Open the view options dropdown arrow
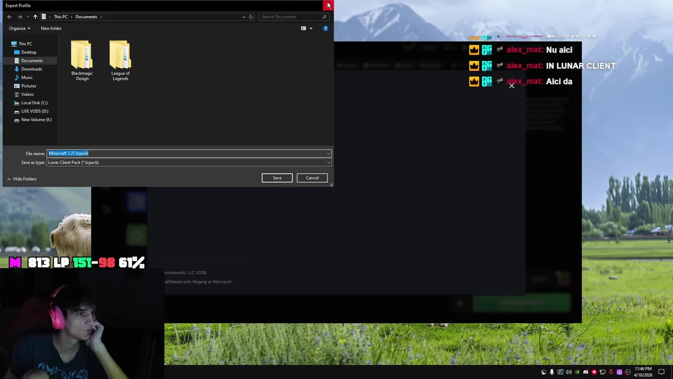Viewport: 673px width, 379px height. (311, 28)
